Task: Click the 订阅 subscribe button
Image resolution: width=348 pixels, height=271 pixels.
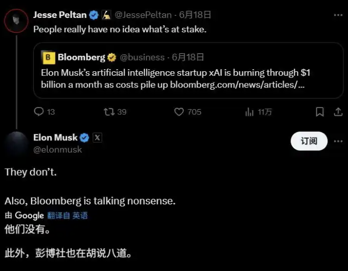Action: (x=309, y=141)
